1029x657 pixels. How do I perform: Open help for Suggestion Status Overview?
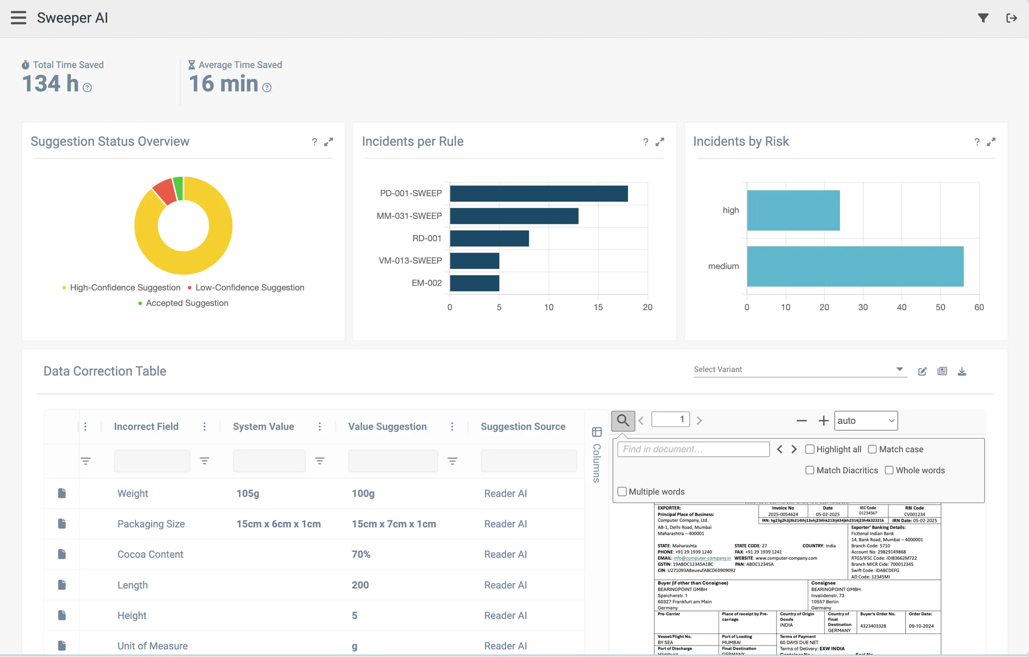click(314, 142)
